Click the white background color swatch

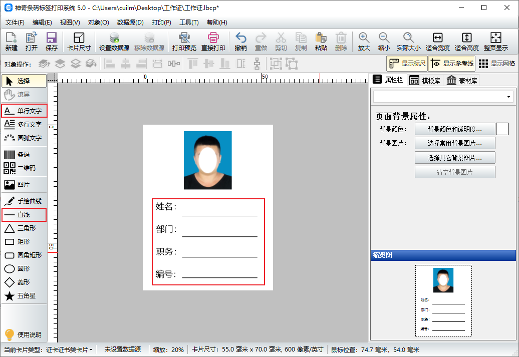tap(502, 129)
